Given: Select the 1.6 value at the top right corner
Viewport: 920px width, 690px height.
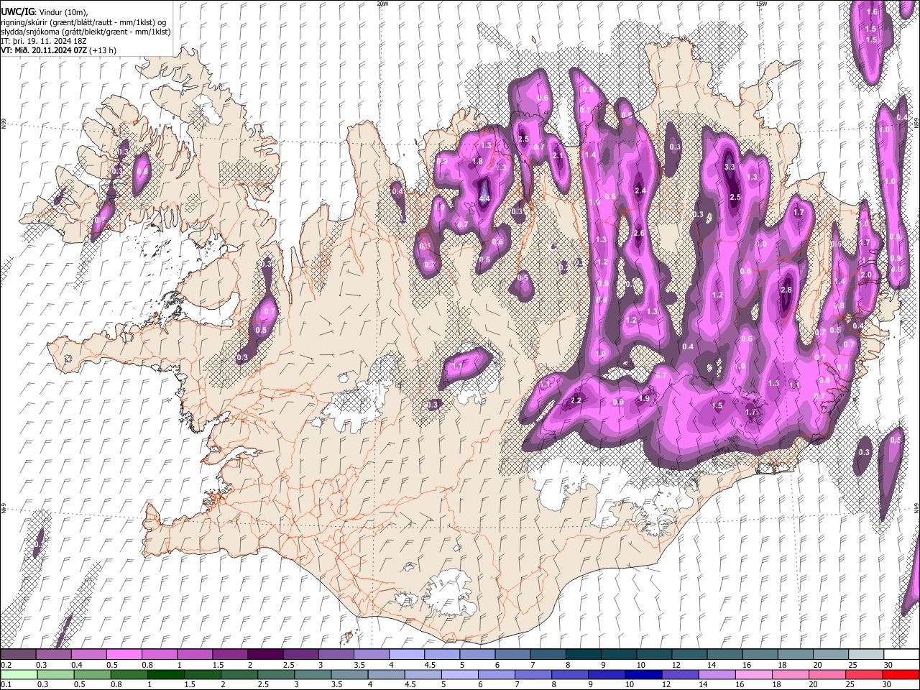Looking at the screenshot, I should (x=872, y=12).
